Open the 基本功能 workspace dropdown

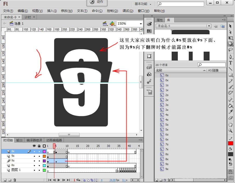143,4
